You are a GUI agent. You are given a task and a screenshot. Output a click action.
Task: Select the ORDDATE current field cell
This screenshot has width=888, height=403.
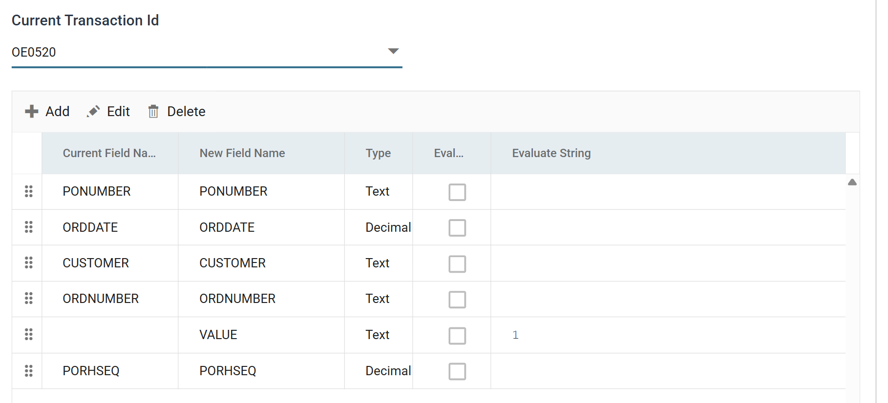click(110, 227)
